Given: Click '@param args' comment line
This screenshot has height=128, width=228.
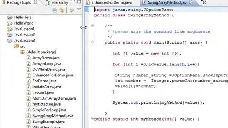Looking at the screenshot, I should pos(159,32).
